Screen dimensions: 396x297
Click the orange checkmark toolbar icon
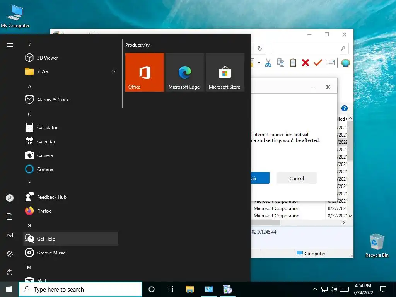coord(318,62)
